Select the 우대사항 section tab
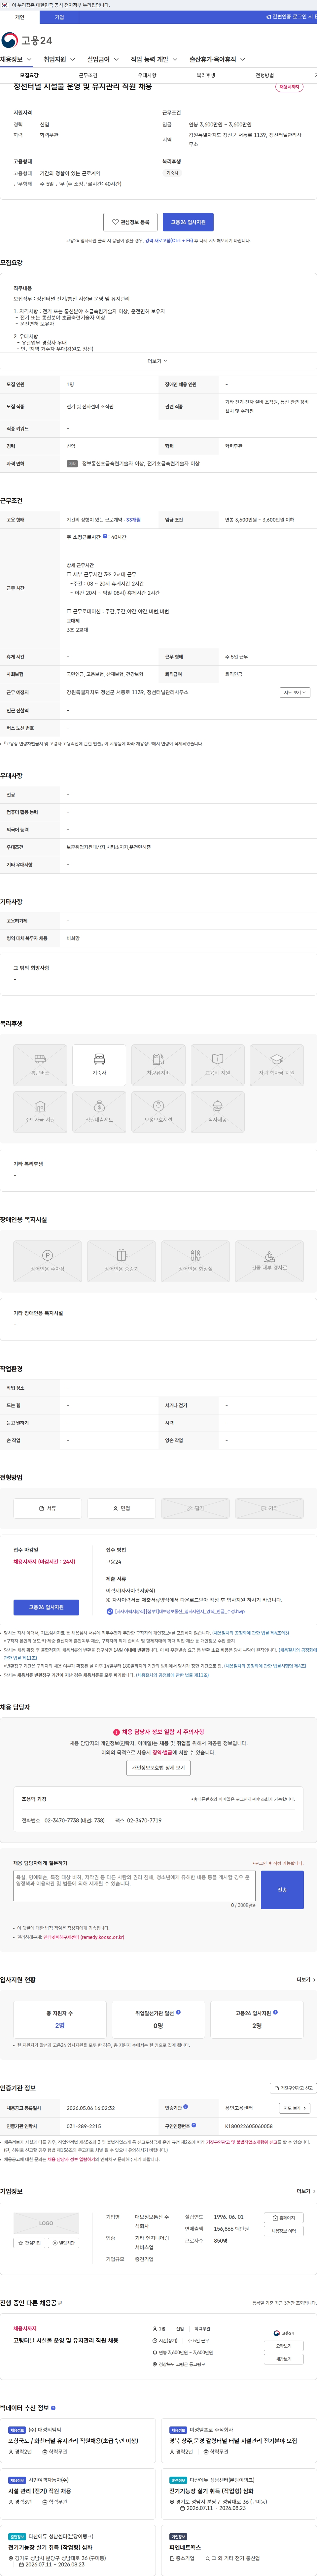Viewport: 317px width, 2576px height. [x=147, y=75]
